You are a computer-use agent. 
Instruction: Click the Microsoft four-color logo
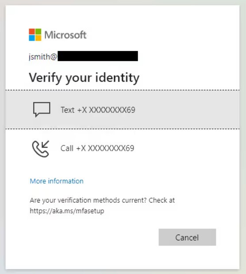[35, 35]
